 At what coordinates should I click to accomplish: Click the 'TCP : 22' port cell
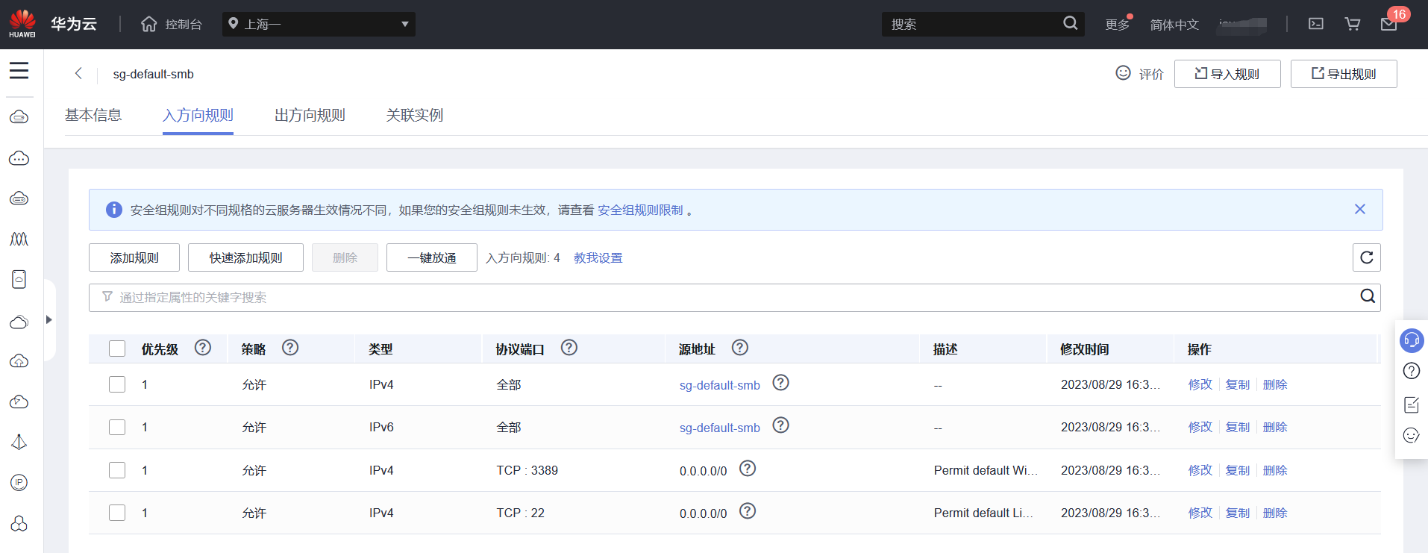(x=521, y=513)
